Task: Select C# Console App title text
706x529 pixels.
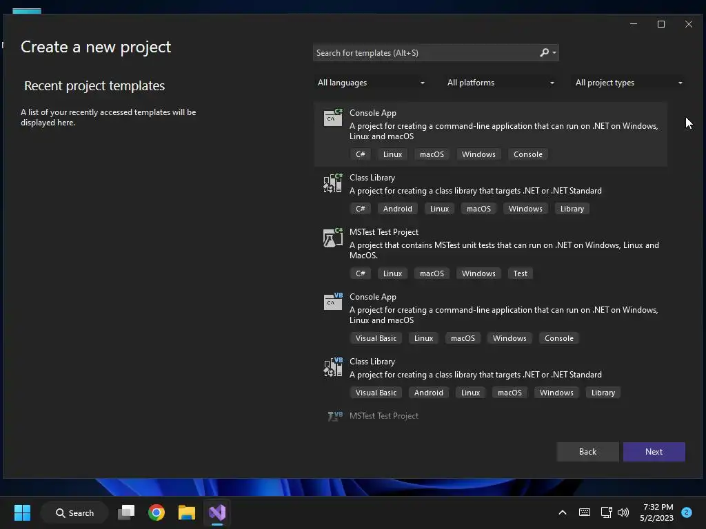Action: 373,113
